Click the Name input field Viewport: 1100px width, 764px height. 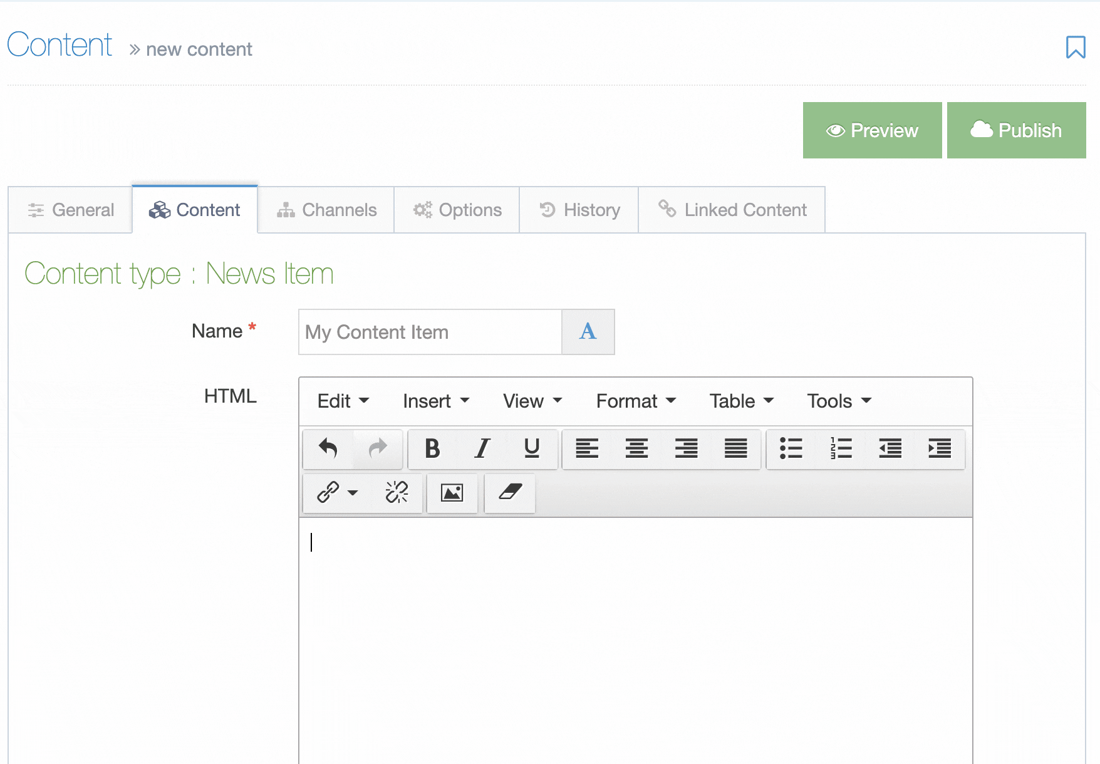click(x=430, y=332)
